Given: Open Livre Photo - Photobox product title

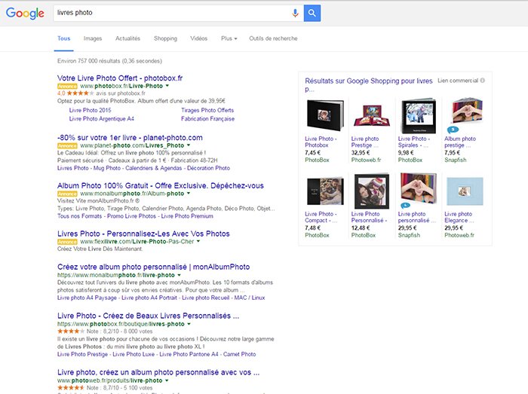Looking at the screenshot, I should tap(321, 142).
